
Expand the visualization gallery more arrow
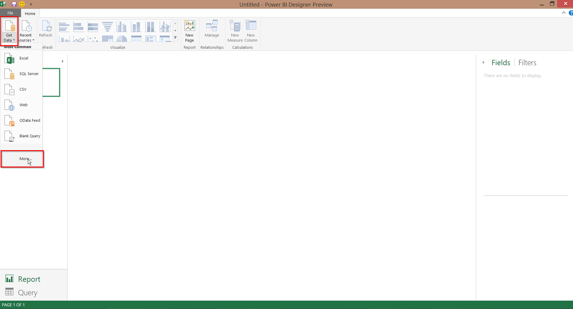point(175,38)
